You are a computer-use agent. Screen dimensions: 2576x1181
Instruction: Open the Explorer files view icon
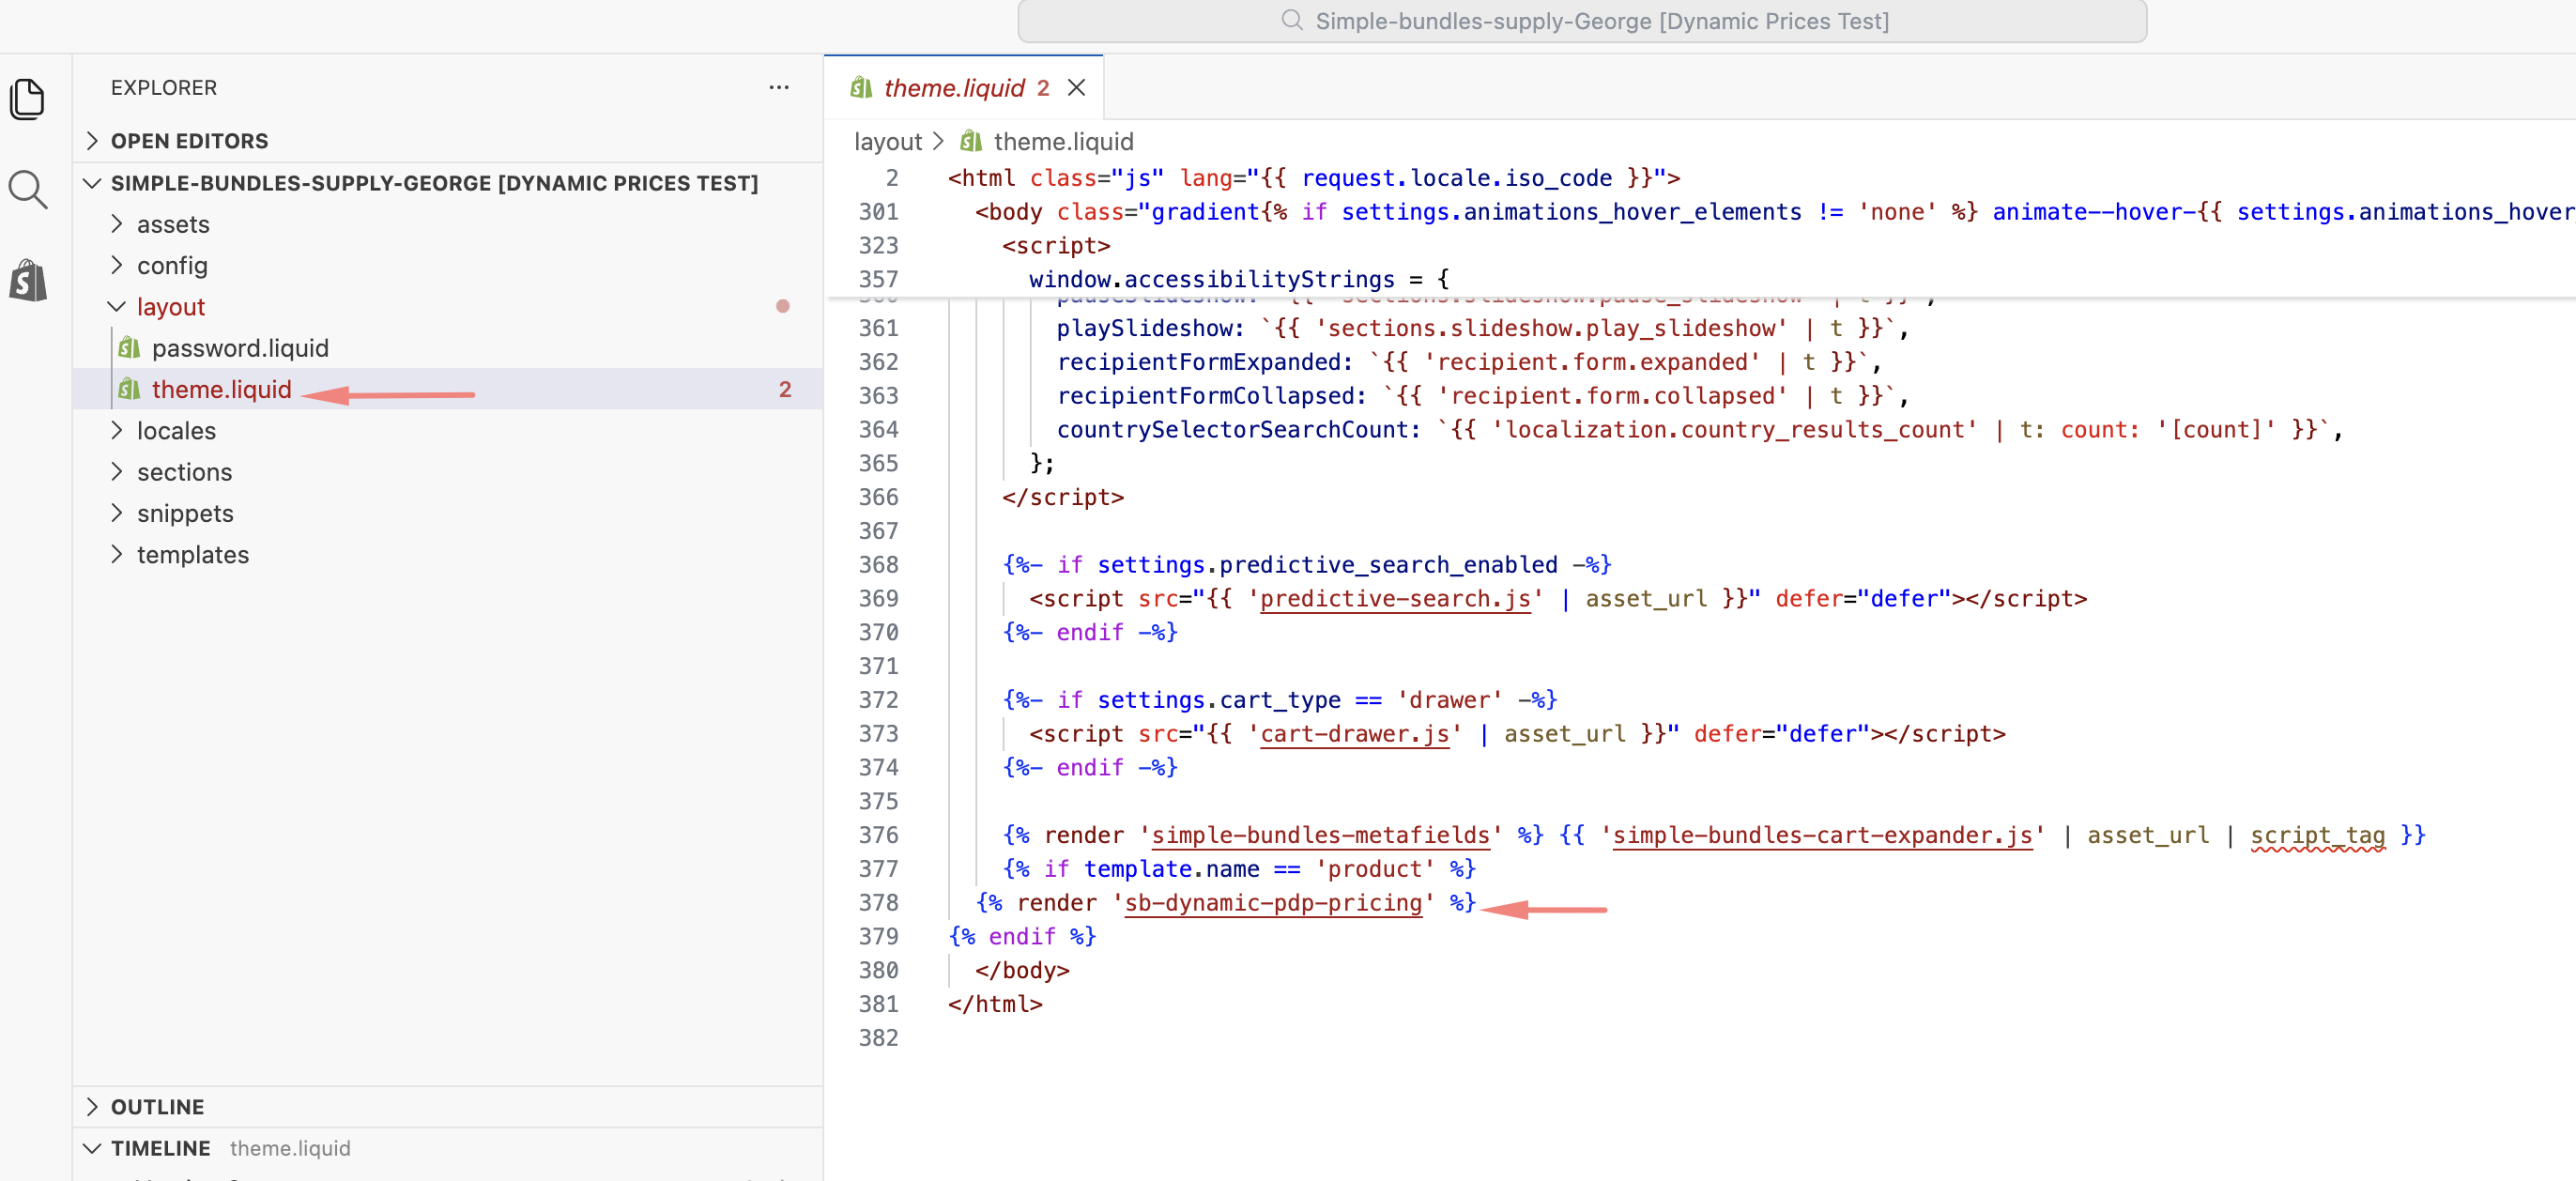click(x=28, y=99)
